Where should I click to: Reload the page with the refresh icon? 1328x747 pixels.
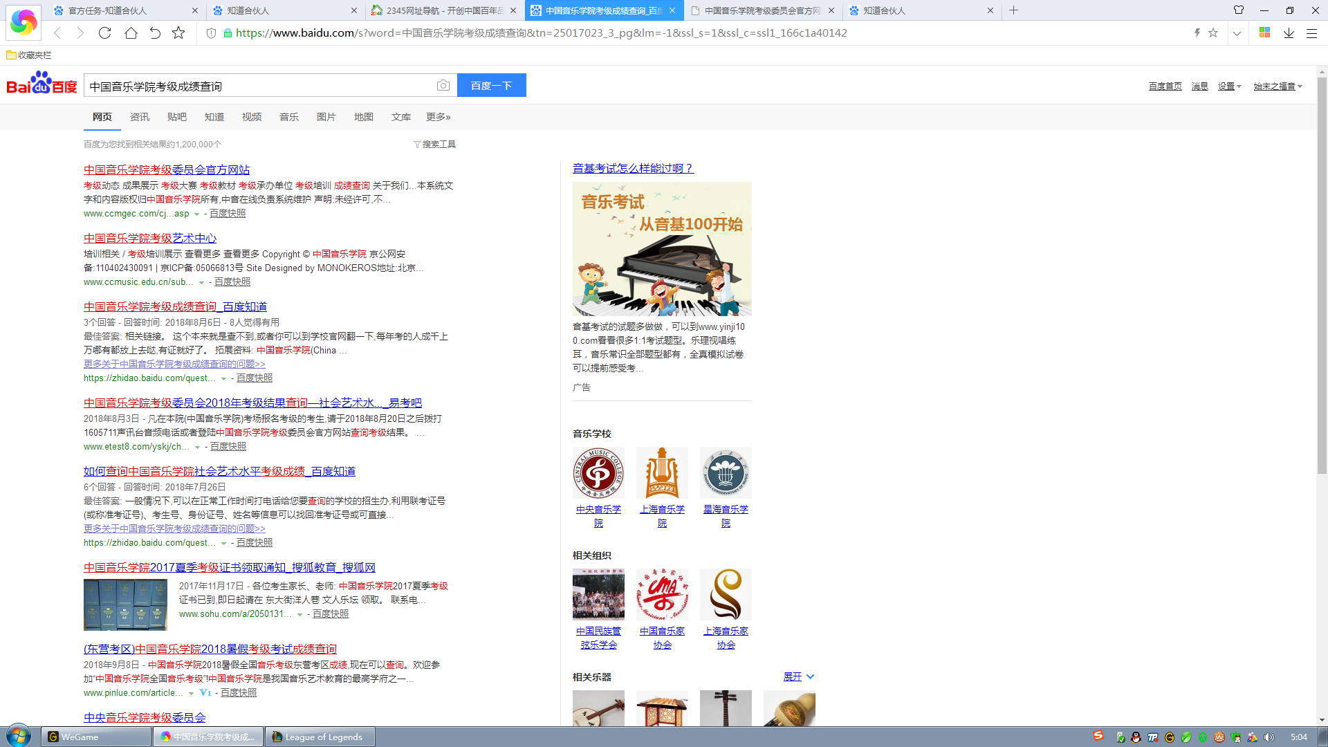(x=104, y=33)
